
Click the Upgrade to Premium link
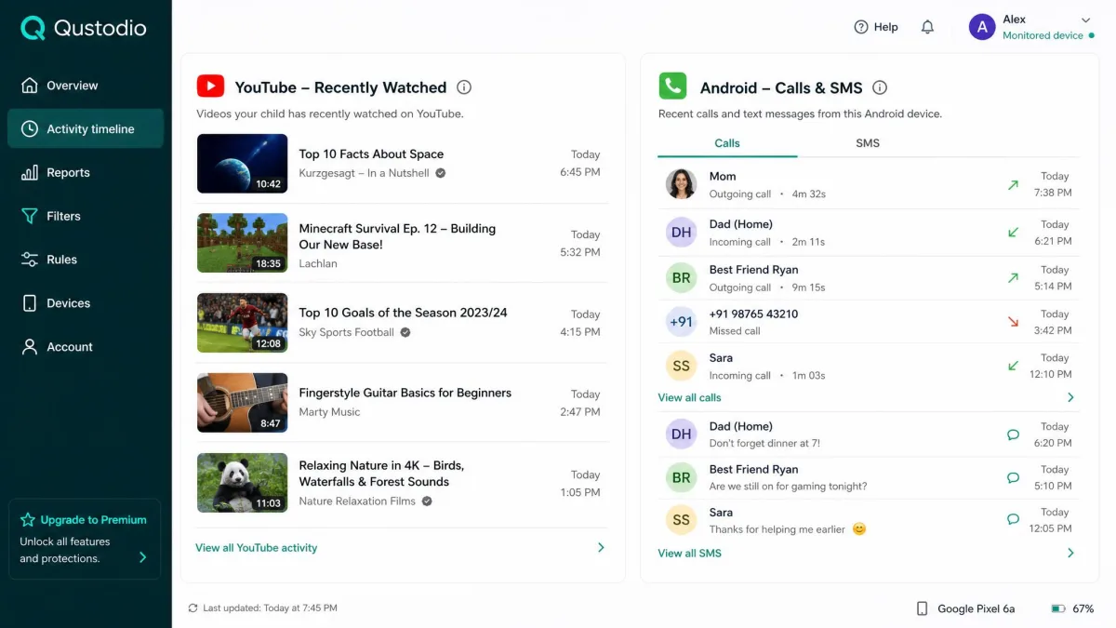click(93, 520)
